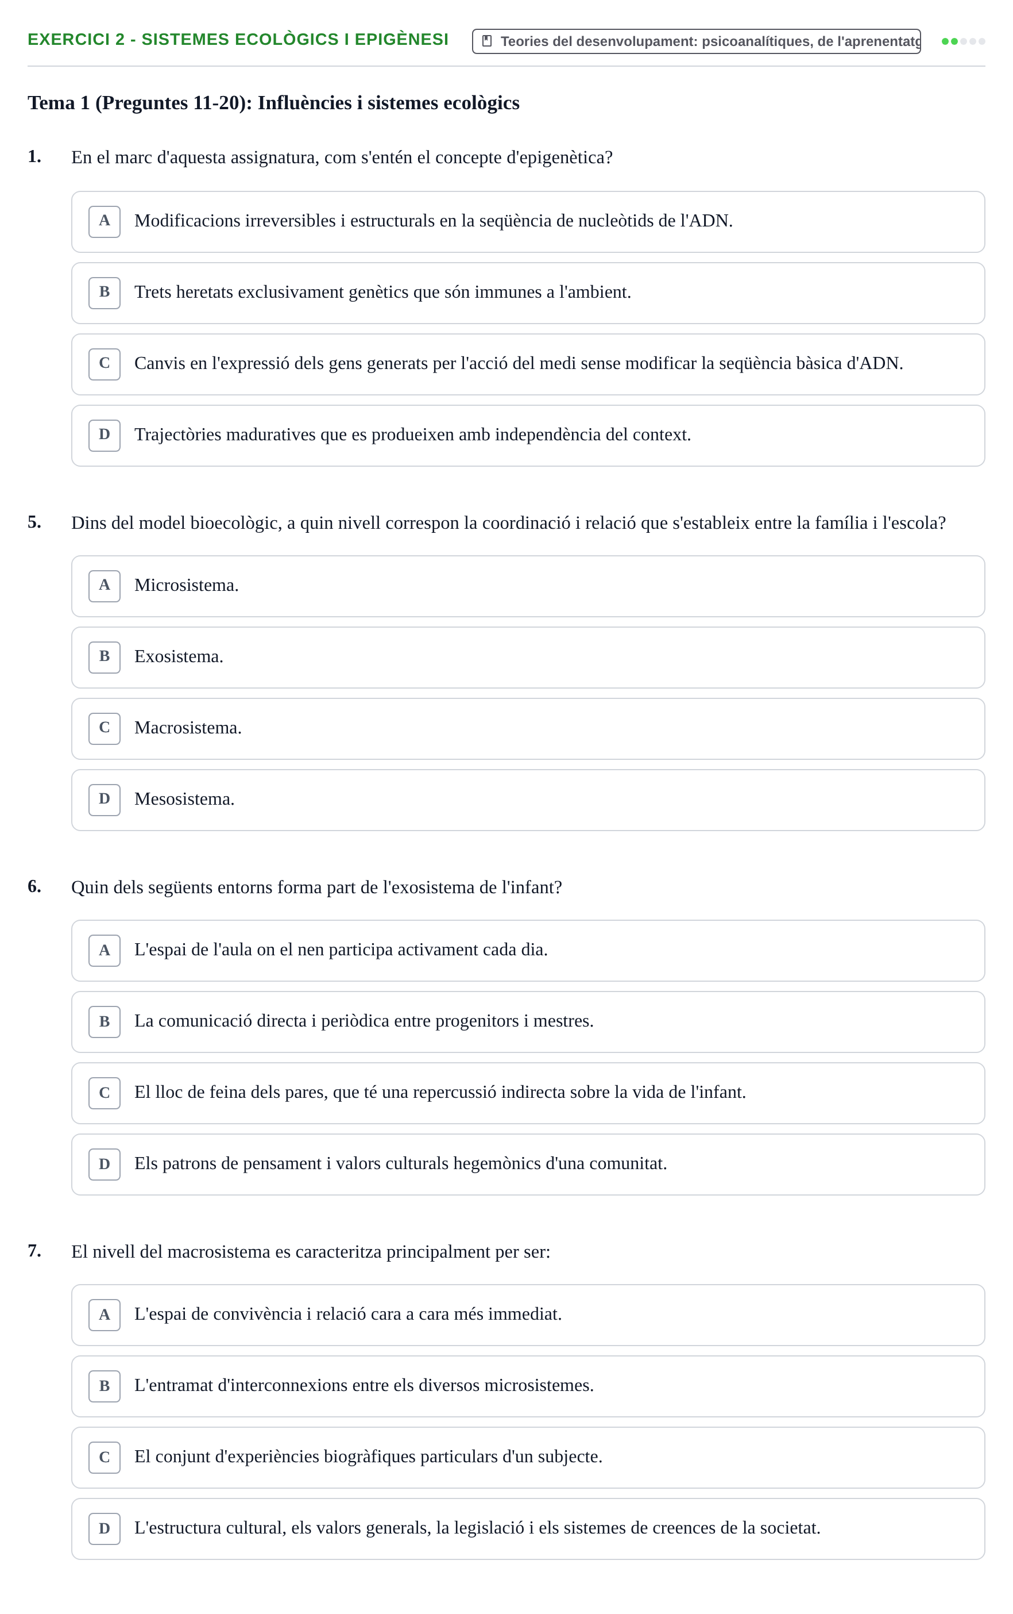Choose 'El conjunt d'experiències biogràfiques' option

click(528, 1458)
